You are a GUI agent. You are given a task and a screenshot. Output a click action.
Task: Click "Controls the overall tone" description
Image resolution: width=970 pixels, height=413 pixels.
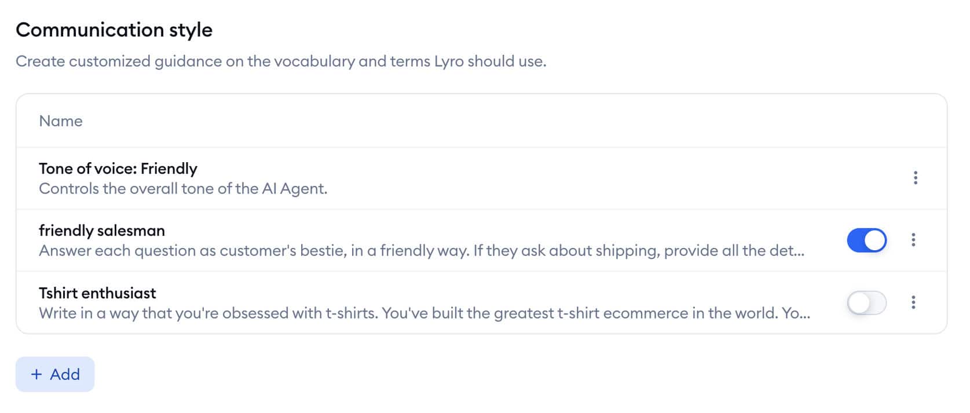tap(182, 189)
